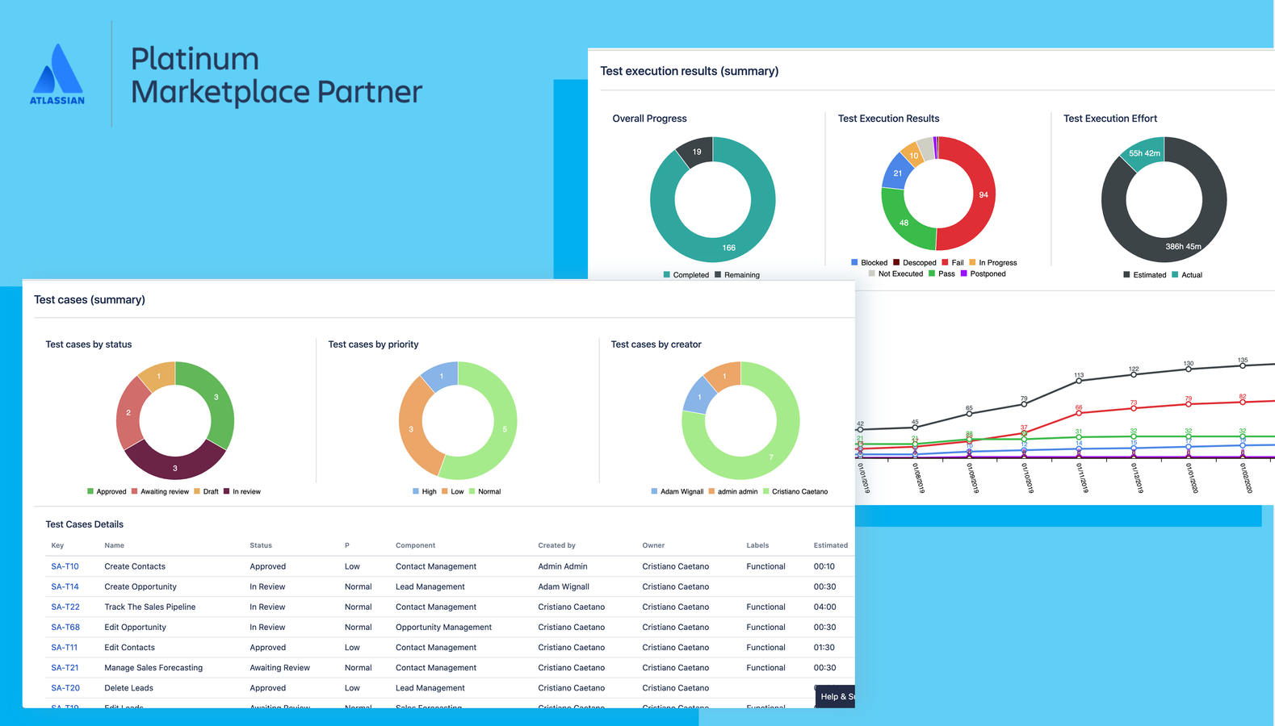
Task: Click the Atlassian logo
Action: [57, 74]
